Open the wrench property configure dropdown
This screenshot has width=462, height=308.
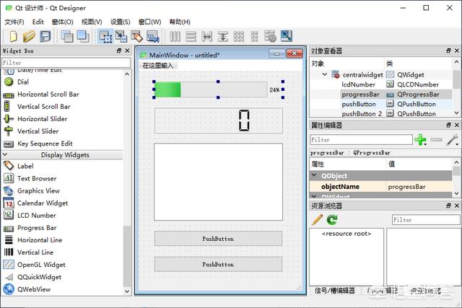452,139
